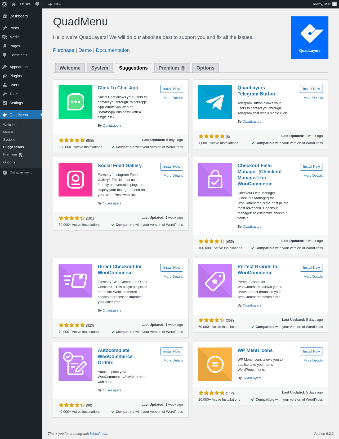
Task: Open the comments bubble in admin bar
Action: point(37,4)
